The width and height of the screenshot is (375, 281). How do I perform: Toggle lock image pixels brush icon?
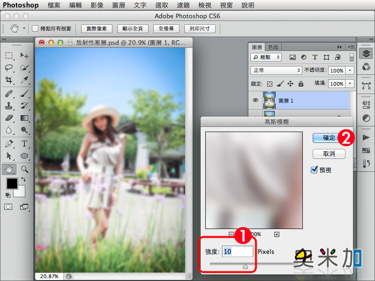click(280, 84)
